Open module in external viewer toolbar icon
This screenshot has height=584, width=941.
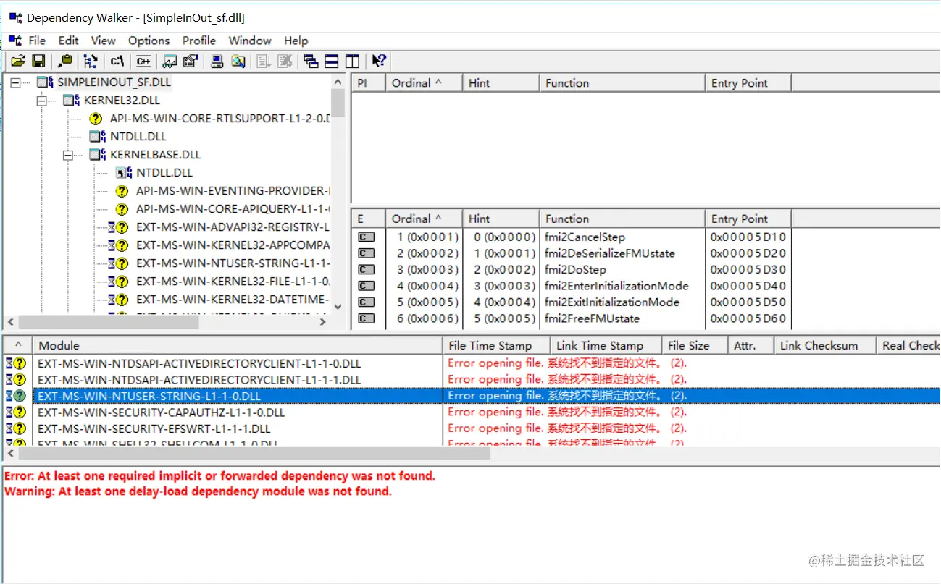pyautogui.click(x=170, y=62)
